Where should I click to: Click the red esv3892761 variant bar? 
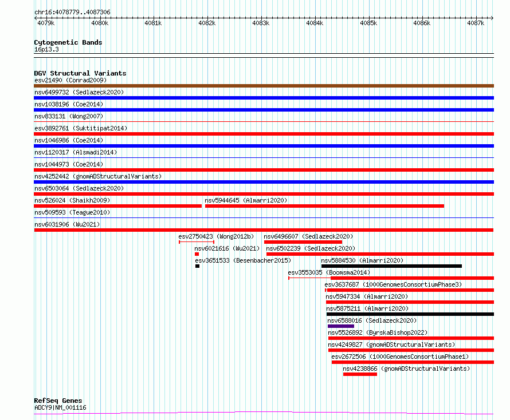click(264, 134)
